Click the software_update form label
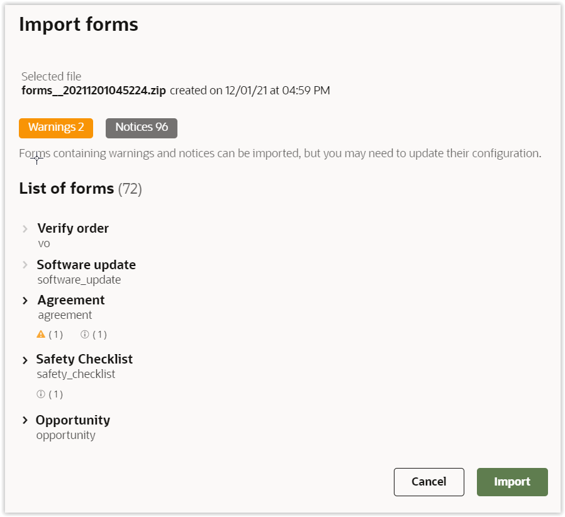 tap(79, 280)
